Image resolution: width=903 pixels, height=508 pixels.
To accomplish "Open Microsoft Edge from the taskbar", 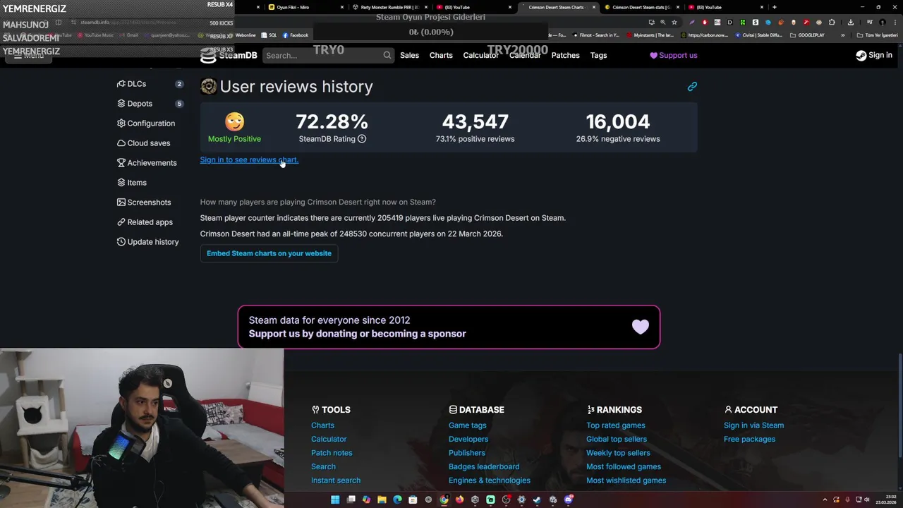I will (397, 500).
